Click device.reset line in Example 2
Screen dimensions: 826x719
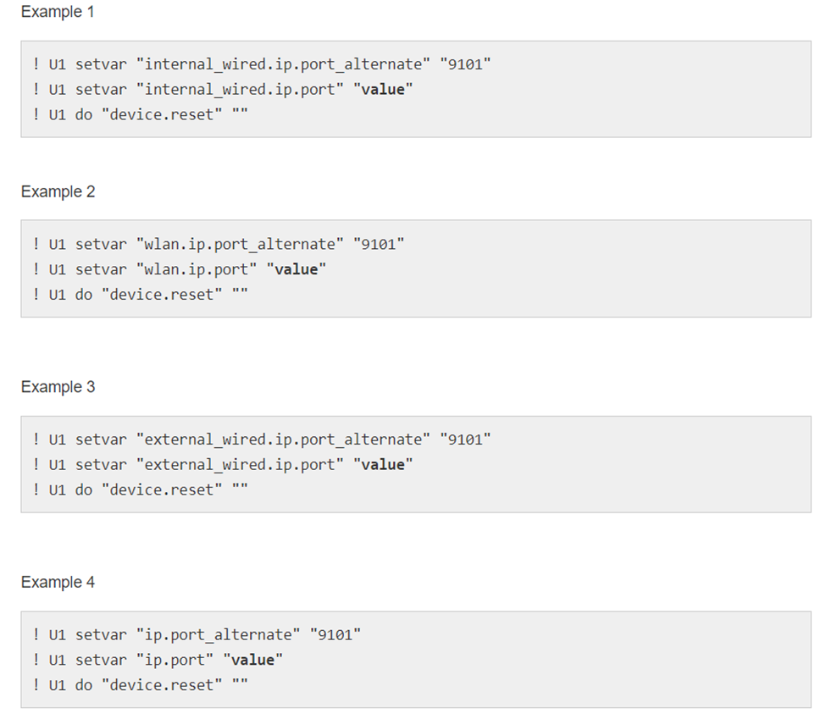140,294
